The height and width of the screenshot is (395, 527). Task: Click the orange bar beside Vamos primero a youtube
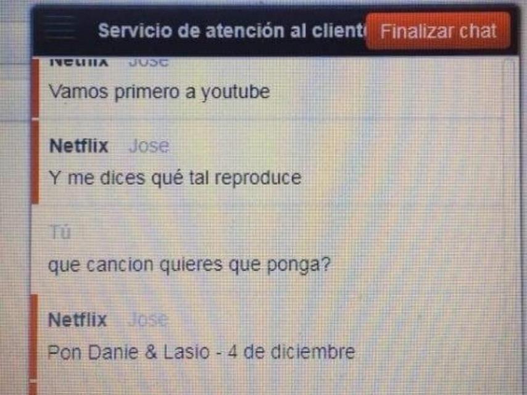pos(35,88)
